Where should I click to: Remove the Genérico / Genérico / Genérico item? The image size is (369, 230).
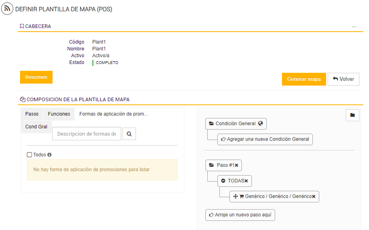[x=314, y=196]
